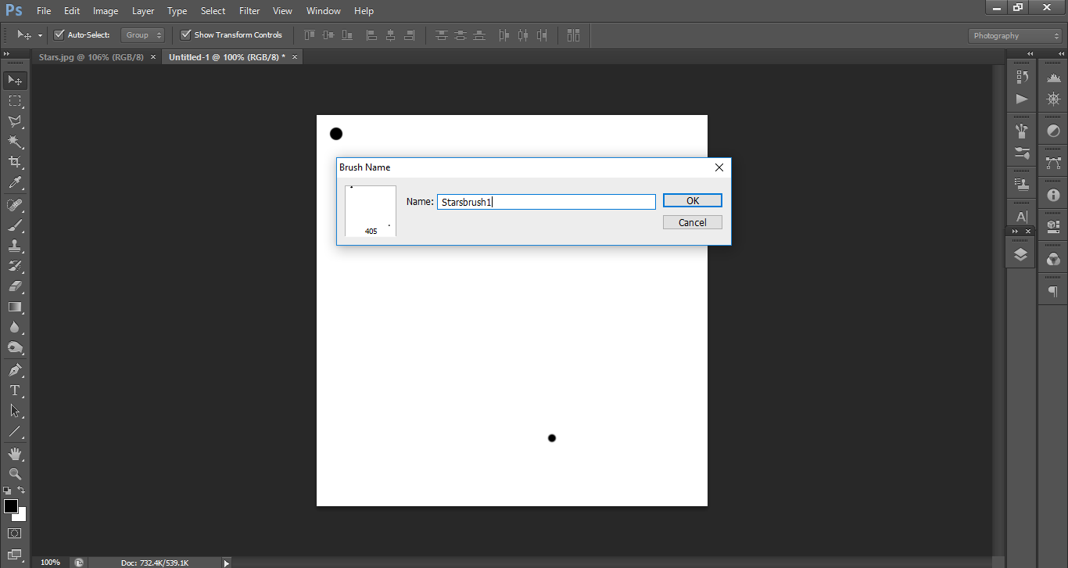Toggle Quick Mask mode
Screen dimensions: 1068x568
point(15,534)
